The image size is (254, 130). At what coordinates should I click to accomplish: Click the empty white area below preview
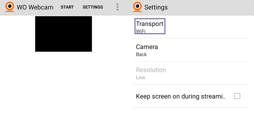[63, 91]
